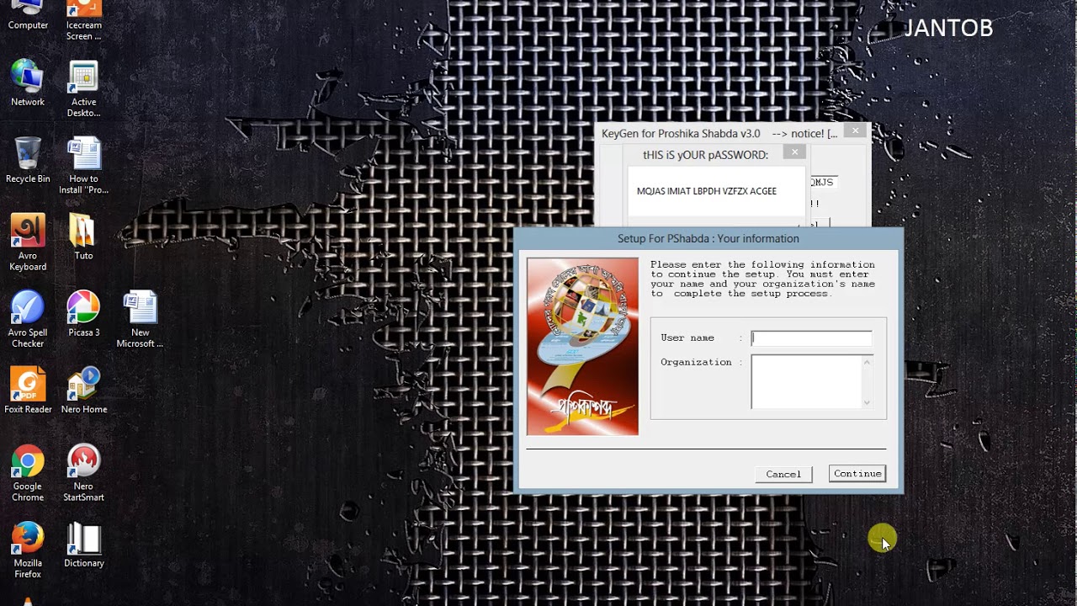Launch Foxit Reader

[x=28, y=391]
